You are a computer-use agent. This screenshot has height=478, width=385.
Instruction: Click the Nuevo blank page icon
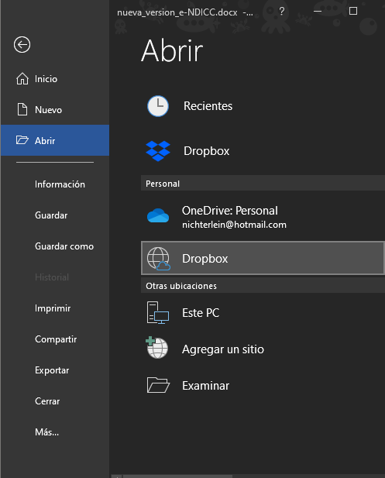point(22,109)
